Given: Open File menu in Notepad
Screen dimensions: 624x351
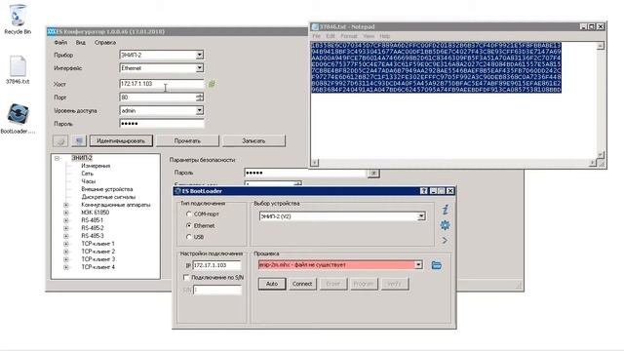Looking at the screenshot, I should pyautogui.click(x=317, y=36).
